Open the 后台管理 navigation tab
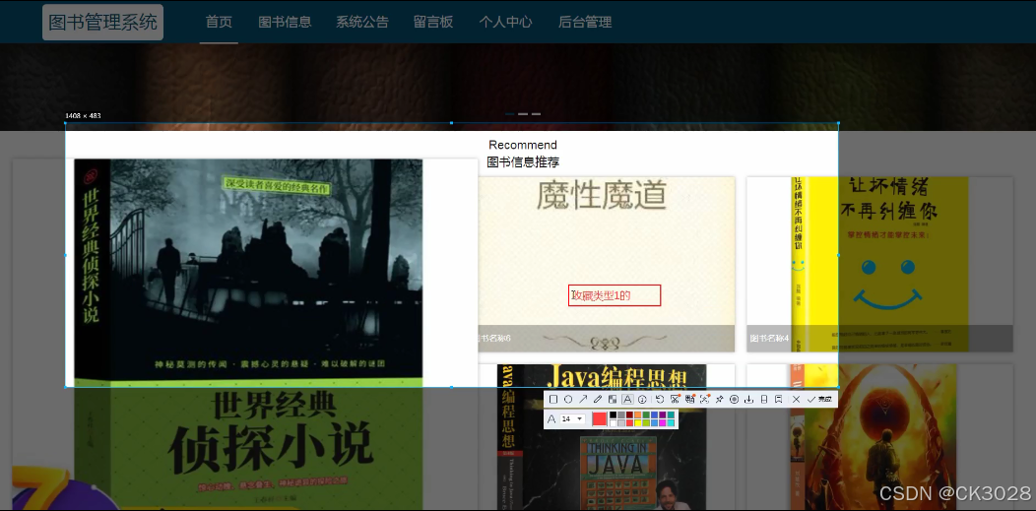The width and height of the screenshot is (1036, 511). click(585, 22)
